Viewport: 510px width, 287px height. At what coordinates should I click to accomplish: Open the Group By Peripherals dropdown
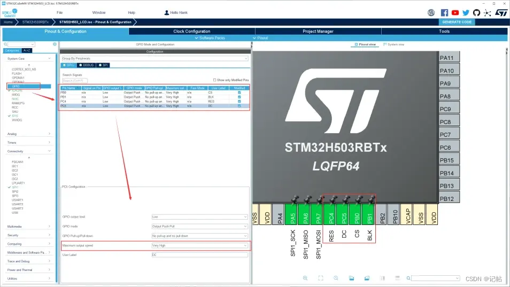click(155, 58)
